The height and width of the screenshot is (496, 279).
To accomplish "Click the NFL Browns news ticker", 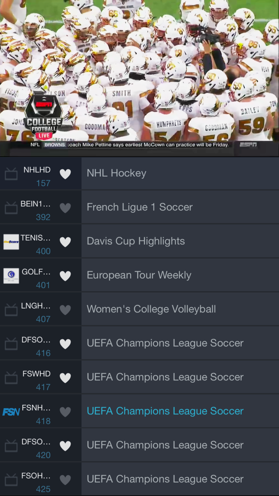I will coord(132,145).
